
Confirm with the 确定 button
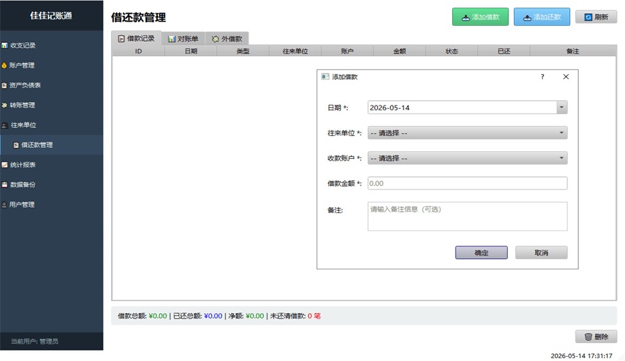[x=481, y=253]
